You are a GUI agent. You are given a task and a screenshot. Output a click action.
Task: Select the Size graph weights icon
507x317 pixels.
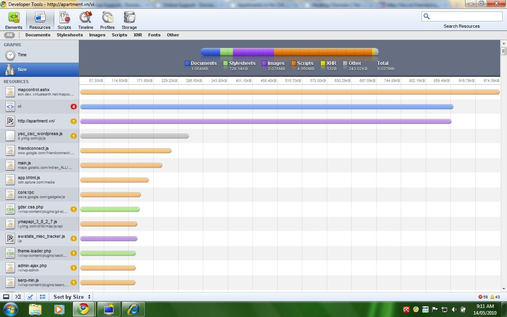coord(10,70)
